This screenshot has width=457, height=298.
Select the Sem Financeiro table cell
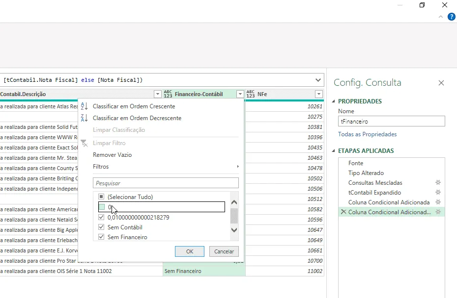pos(204,271)
